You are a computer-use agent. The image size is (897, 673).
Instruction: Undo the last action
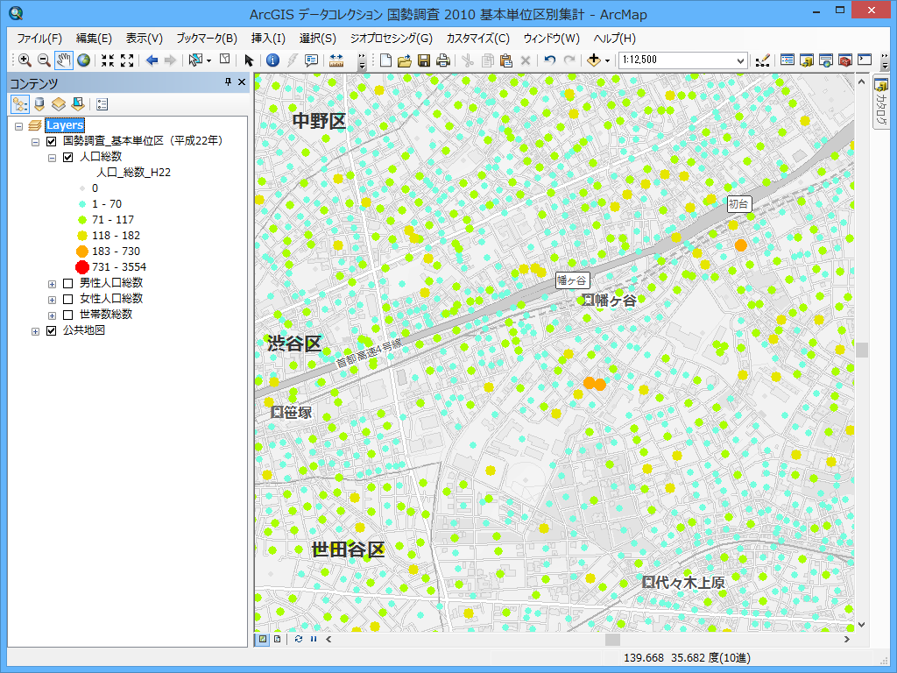(550, 60)
